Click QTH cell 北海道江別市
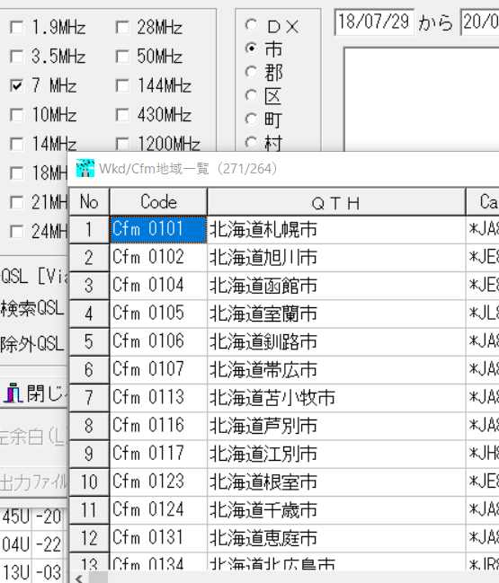This screenshot has height=583, width=499. point(336,455)
